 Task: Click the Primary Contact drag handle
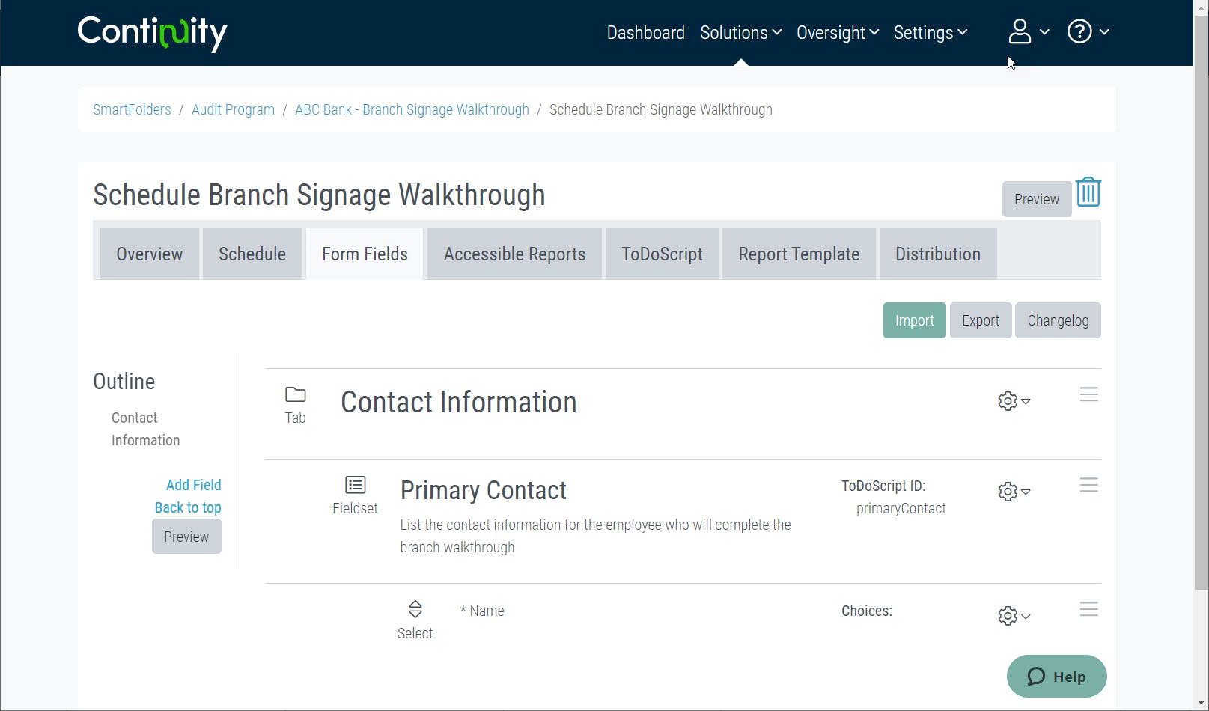[x=1088, y=485]
